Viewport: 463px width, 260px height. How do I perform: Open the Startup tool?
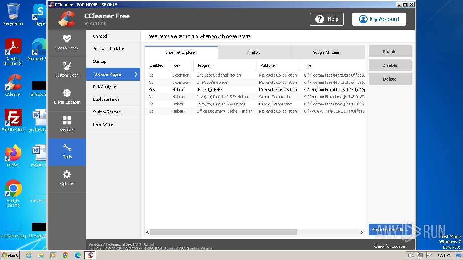click(x=113, y=61)
